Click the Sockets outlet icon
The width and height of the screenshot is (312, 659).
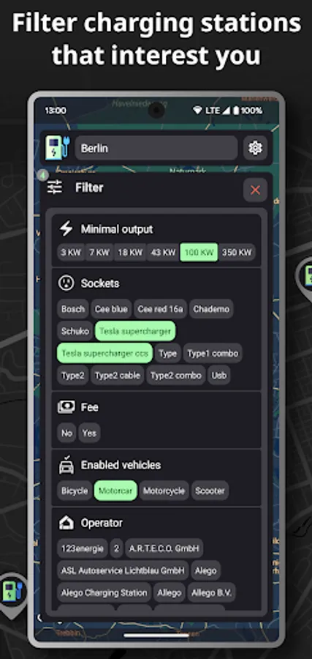(x=66, y=283)
